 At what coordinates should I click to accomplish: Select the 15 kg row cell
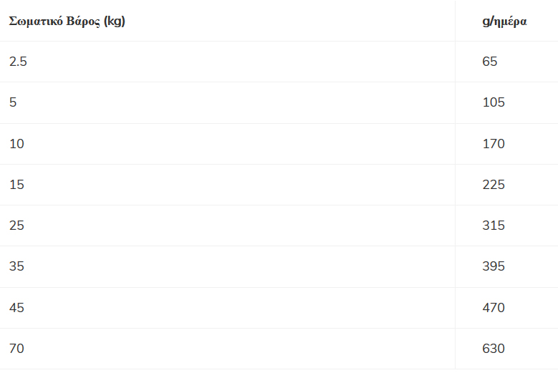16,185
